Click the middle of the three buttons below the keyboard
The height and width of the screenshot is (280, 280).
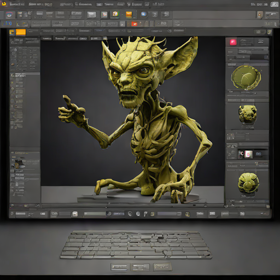pyautogui.click(x=140, y=267)
